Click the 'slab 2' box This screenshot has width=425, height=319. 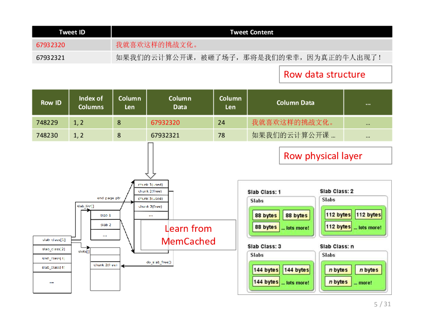[105, 225]
